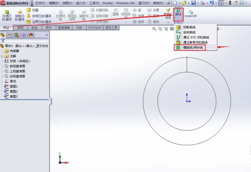The height and width of the screenshot is (172, 251).
Task: Click the Save floppy disk icon
Action: coord(194,3)
